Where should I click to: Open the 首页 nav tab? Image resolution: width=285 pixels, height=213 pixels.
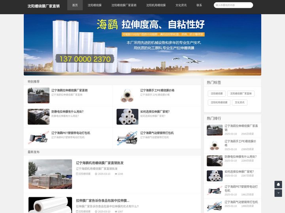click(x=75, y=5)
